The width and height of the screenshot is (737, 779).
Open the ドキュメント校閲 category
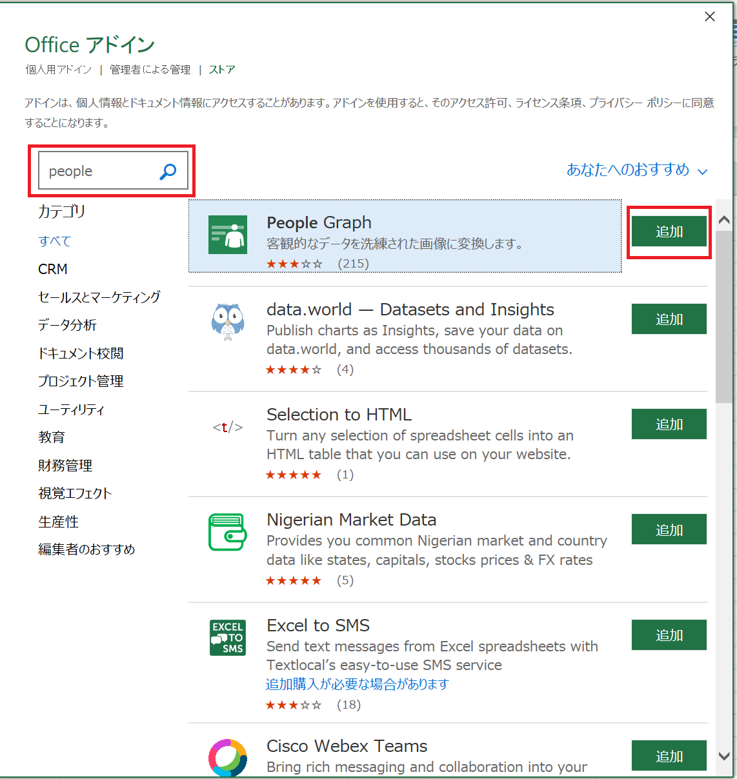pos(81,353)
